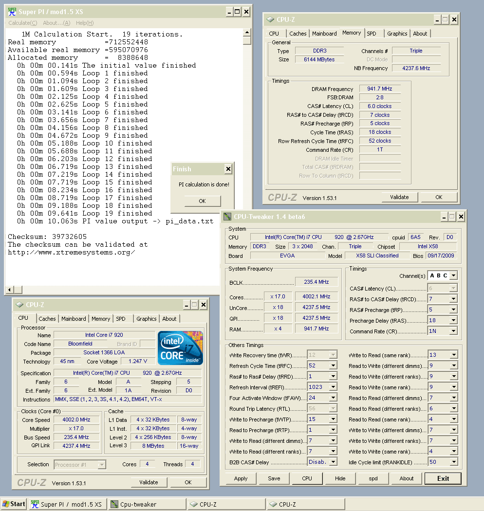The image size is (484, 511).
Task: Click About button at CPU-Tweaker's bottom
Action: point(407,478)
